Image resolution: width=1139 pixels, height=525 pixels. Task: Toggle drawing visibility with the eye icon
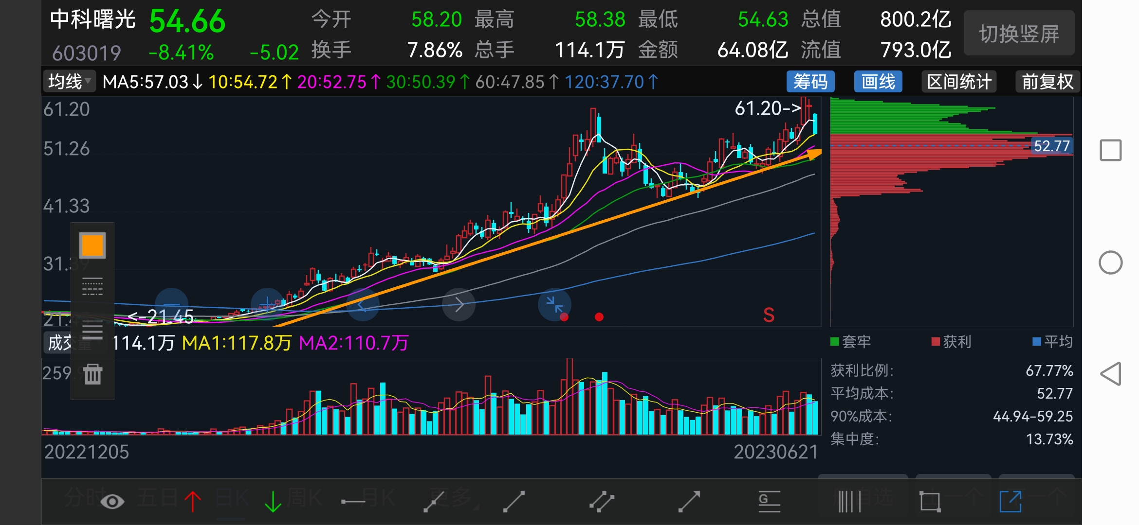tap(112, 501)
